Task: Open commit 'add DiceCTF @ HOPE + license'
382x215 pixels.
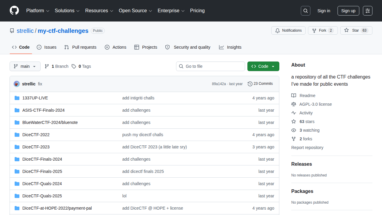Action: point(153,208)
